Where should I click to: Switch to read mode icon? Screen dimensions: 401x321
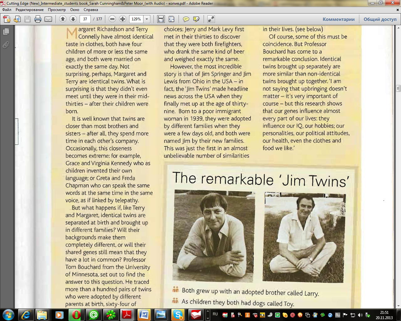pos(211,19)
